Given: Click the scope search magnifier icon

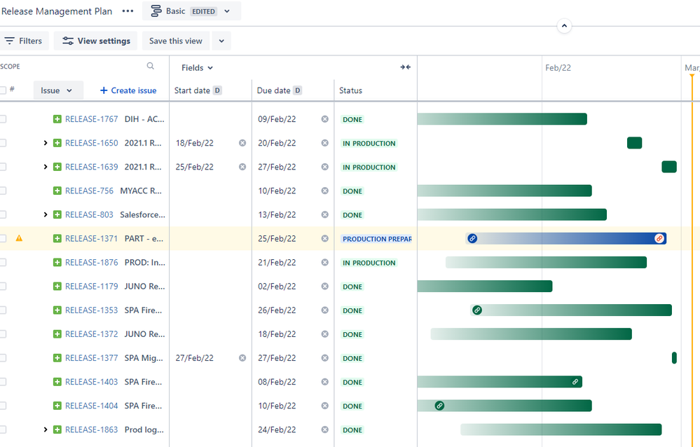Looking at the screenshot, I should point(151,67).
